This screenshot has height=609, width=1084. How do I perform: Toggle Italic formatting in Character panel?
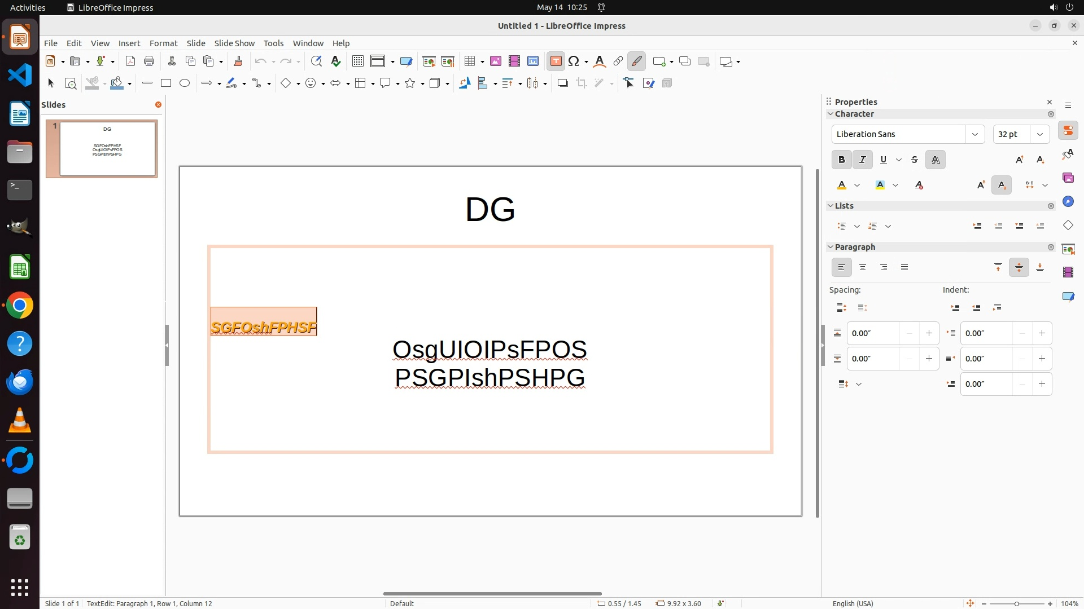(862, 160)
